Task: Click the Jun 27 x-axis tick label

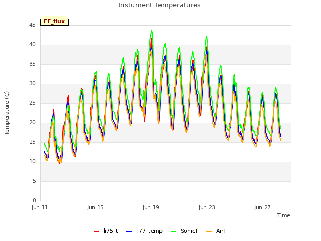Action: [x=262, y=207]
